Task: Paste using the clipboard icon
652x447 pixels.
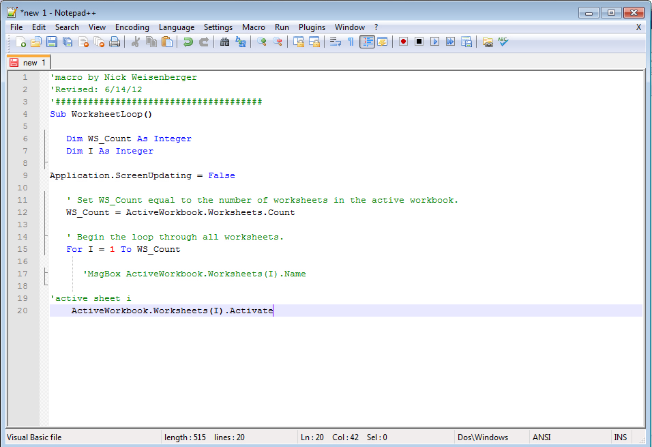Action: pos(166,42)
